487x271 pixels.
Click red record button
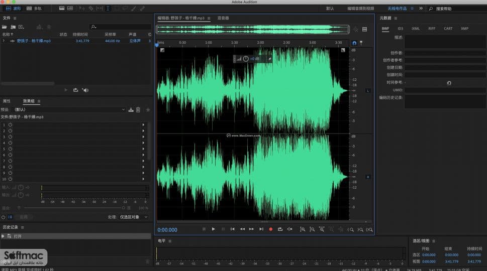click(270, 229)
